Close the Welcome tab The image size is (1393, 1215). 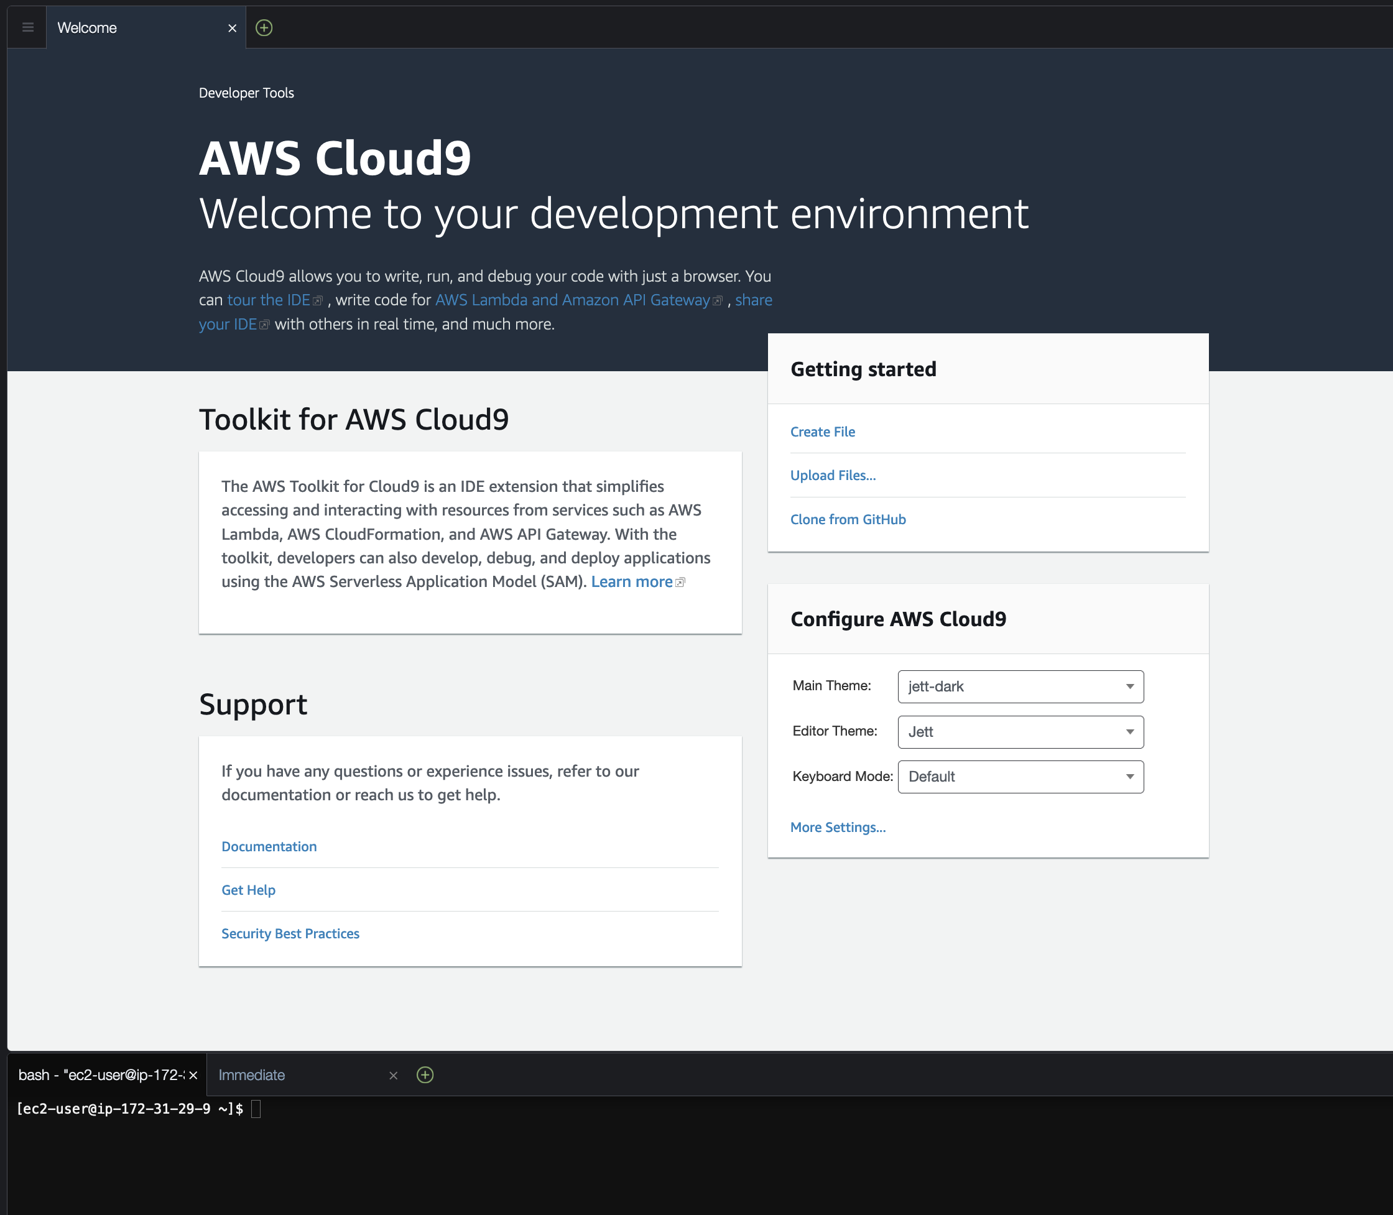[233, 28]
